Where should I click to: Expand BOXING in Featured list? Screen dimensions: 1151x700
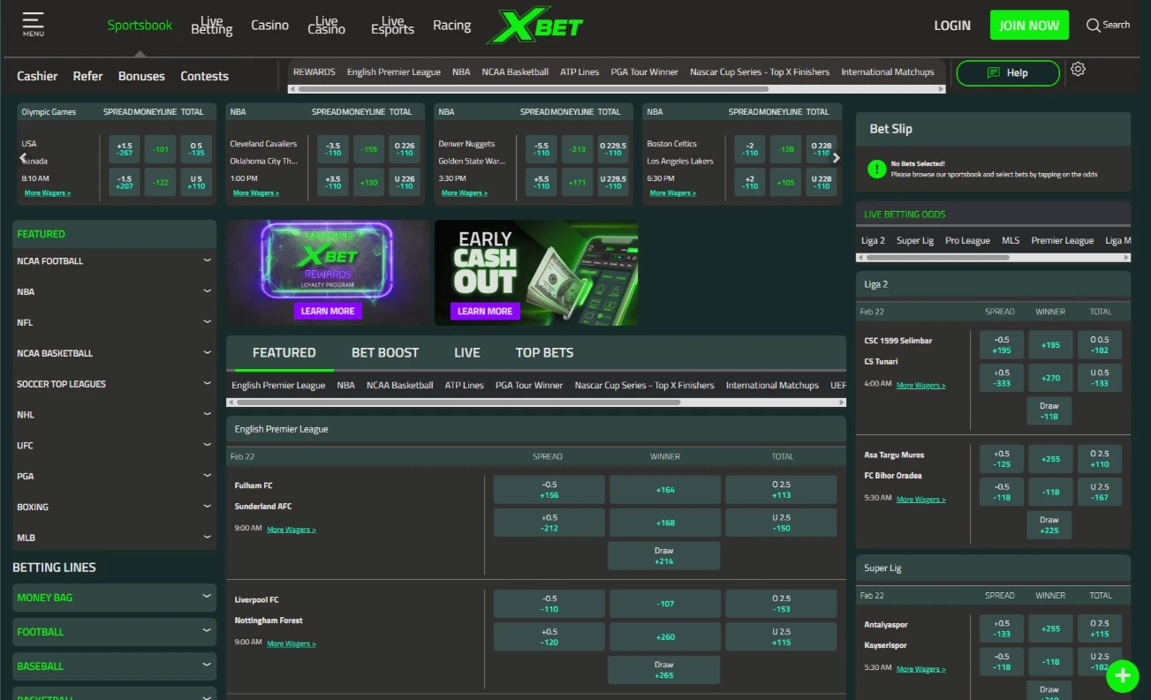coord(115,507)
